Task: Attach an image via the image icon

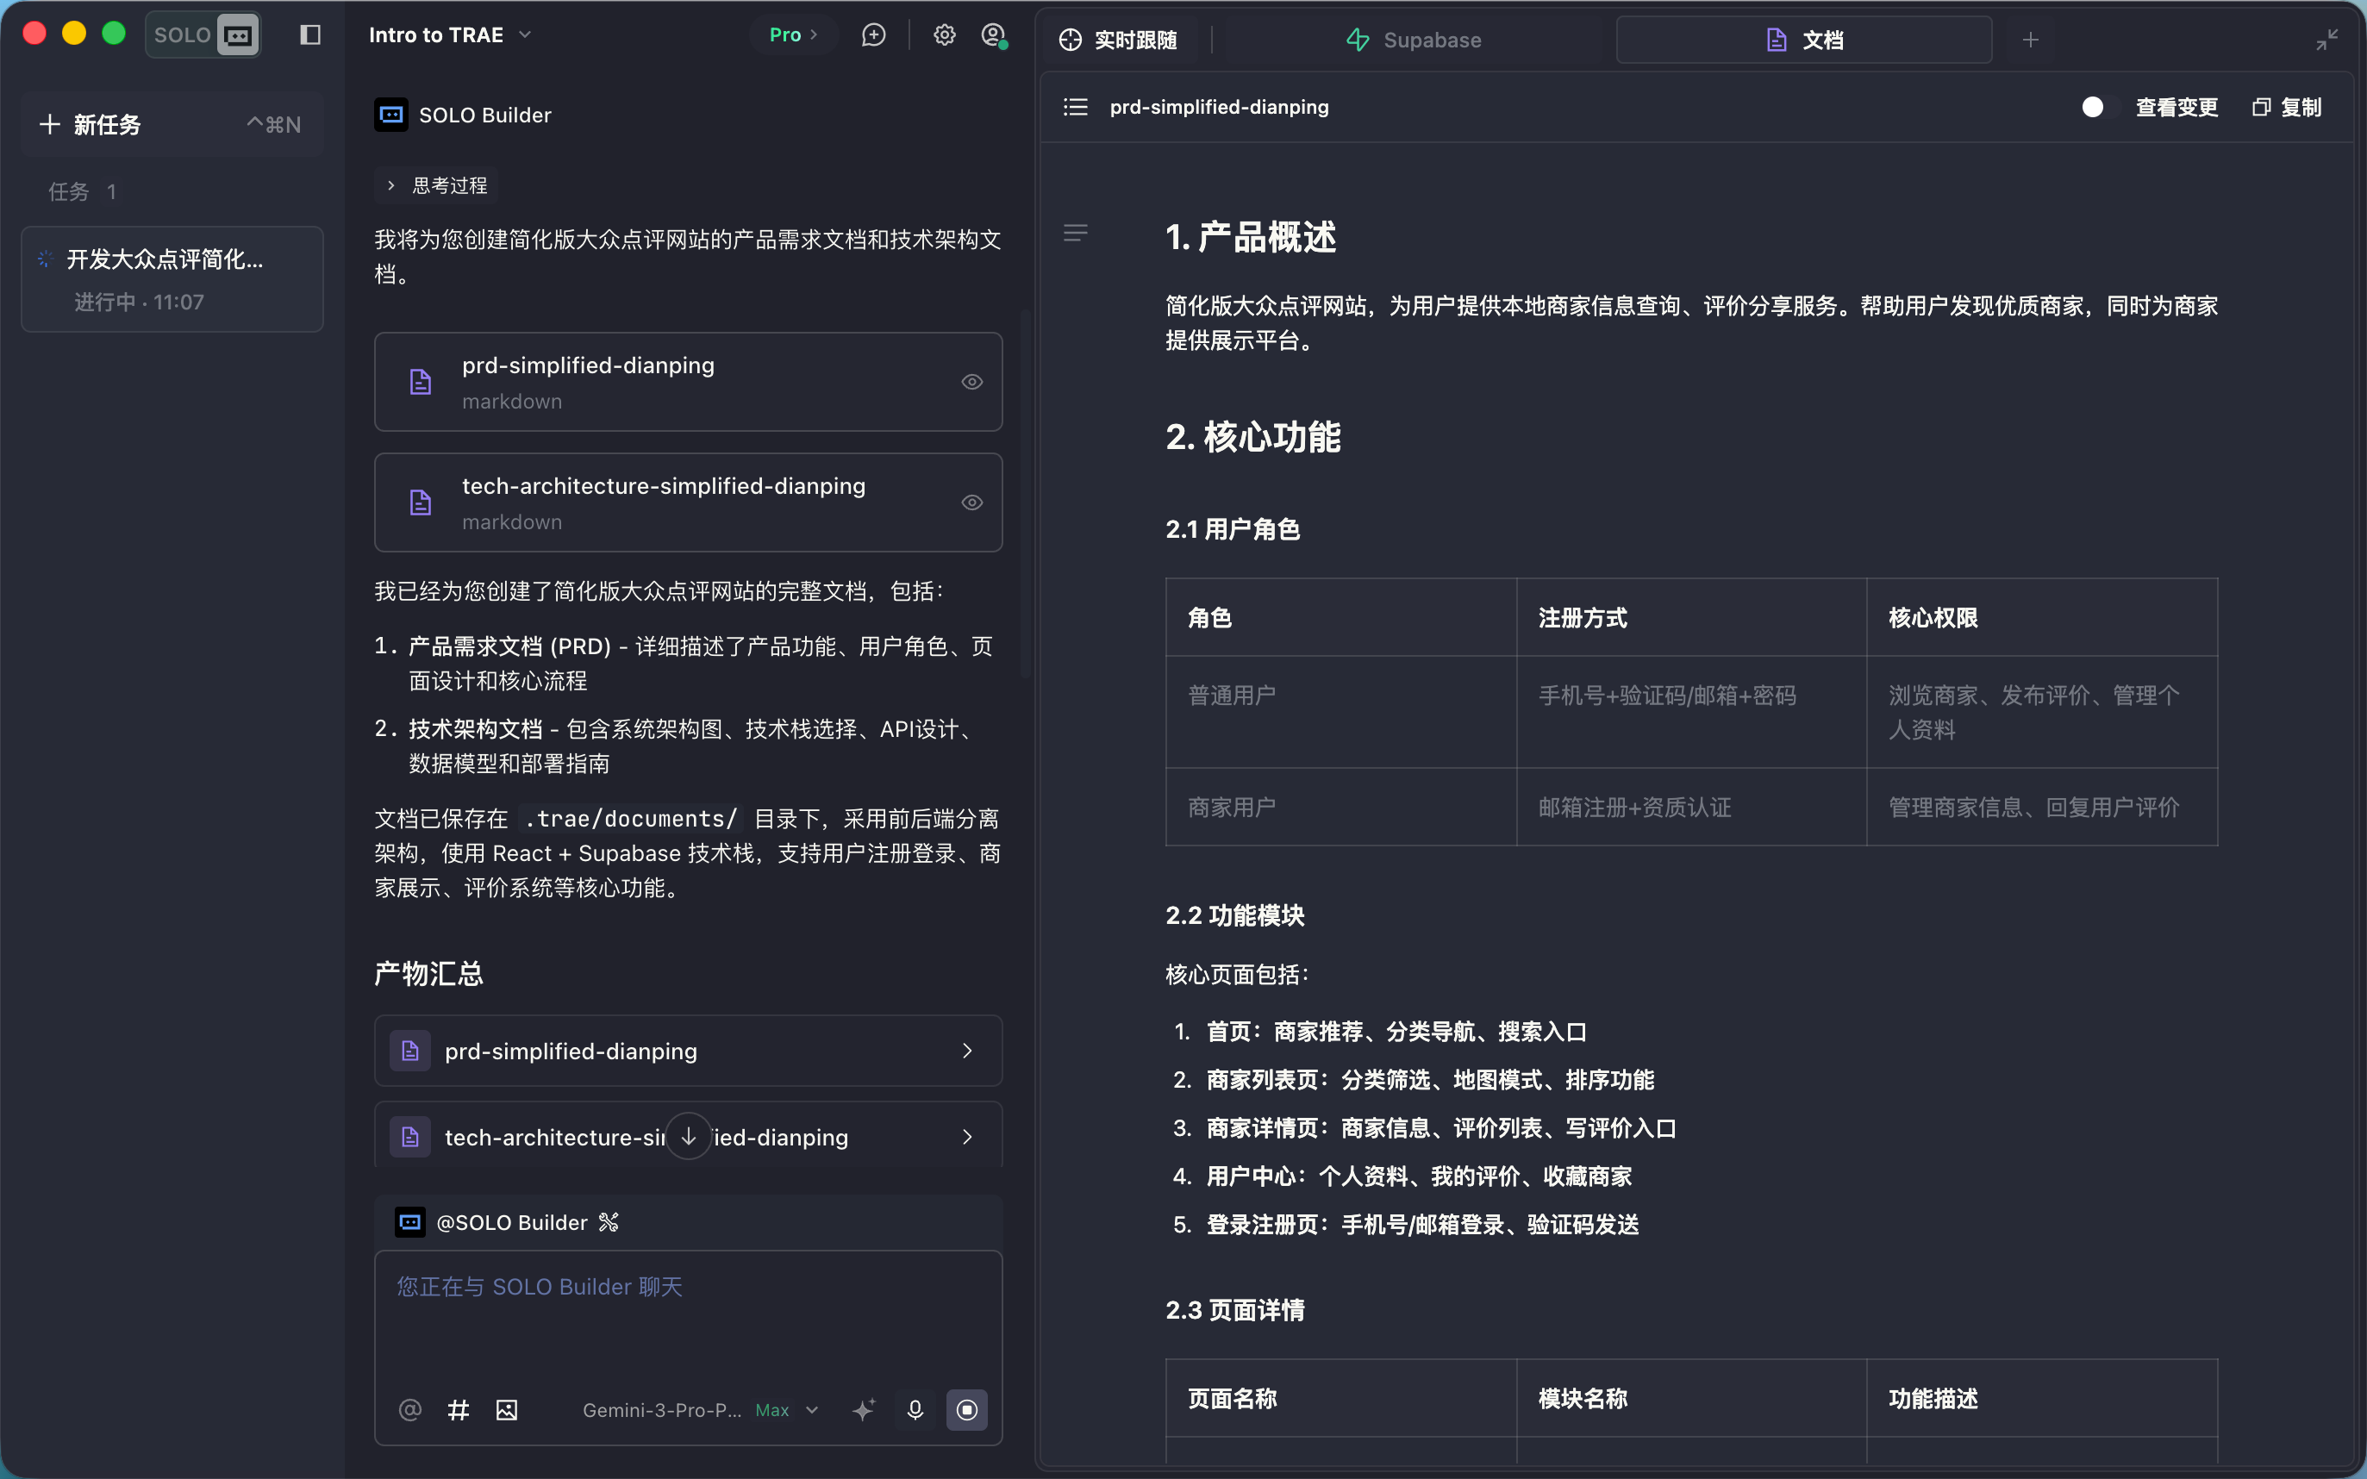Action: click(x=506, y=1409)
